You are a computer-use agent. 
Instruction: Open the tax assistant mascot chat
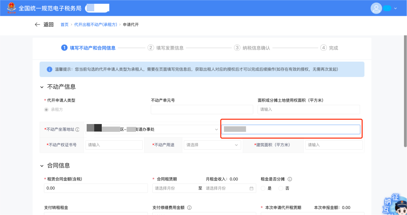(x=395, y=204)
